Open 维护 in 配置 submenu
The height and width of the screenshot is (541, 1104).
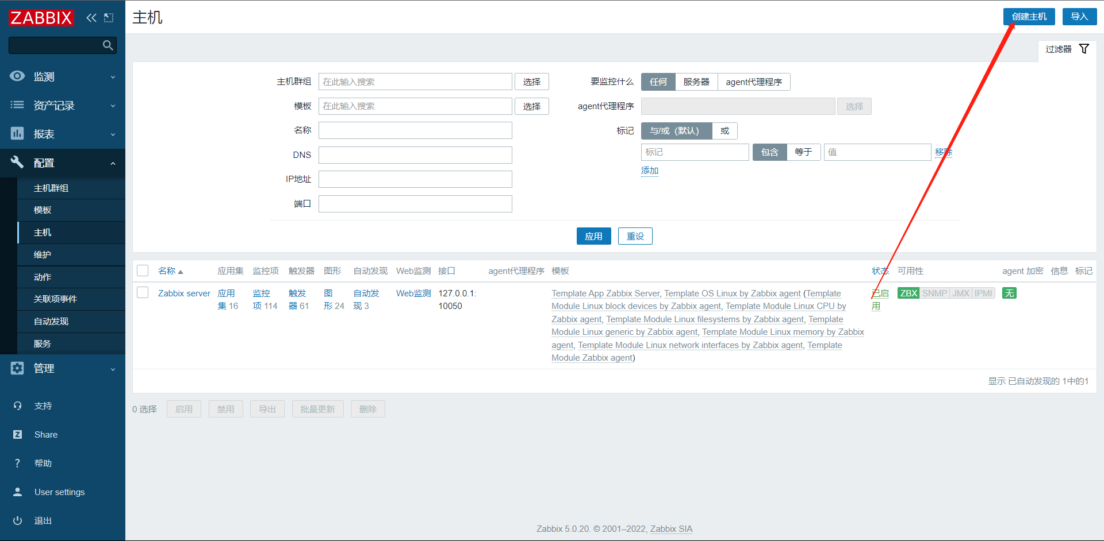coord(71,255)
